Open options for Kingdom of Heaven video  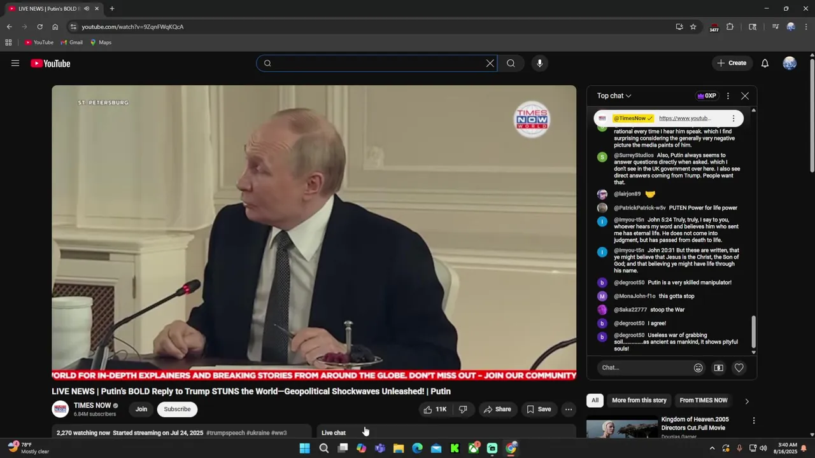point(754,420)
